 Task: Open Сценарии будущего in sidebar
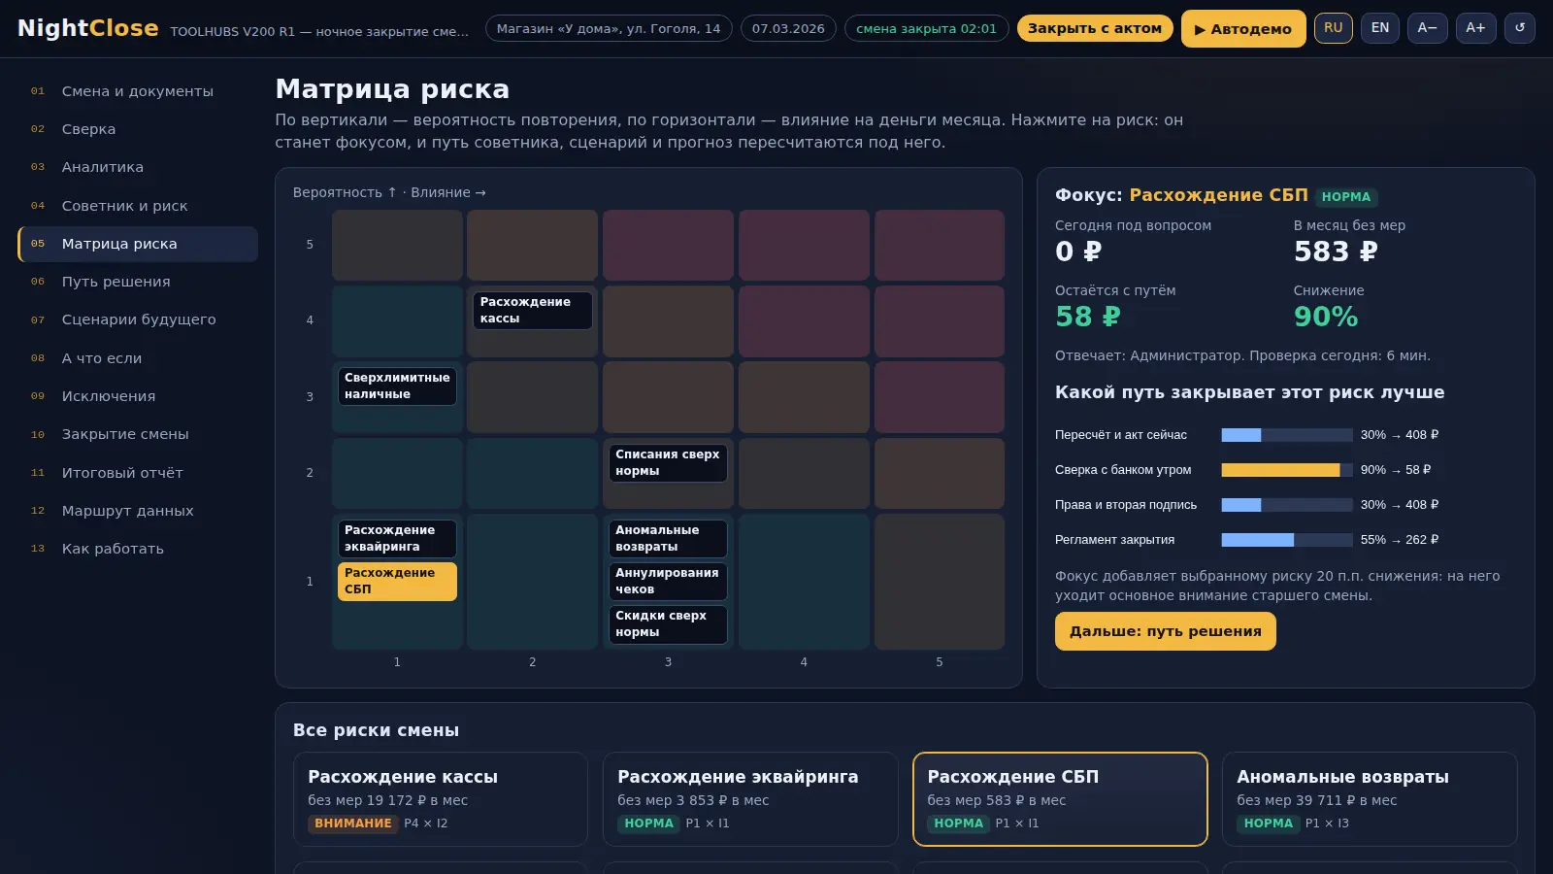(x=138, y=319)
